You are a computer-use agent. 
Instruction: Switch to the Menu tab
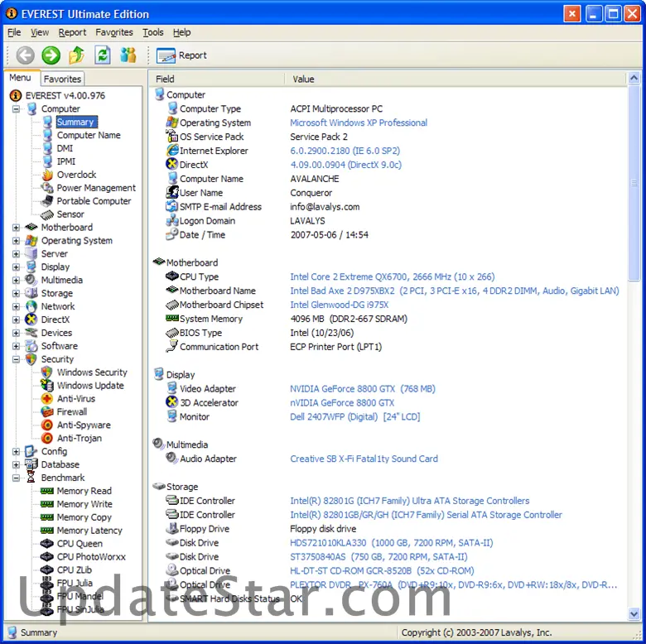(20, 78)
